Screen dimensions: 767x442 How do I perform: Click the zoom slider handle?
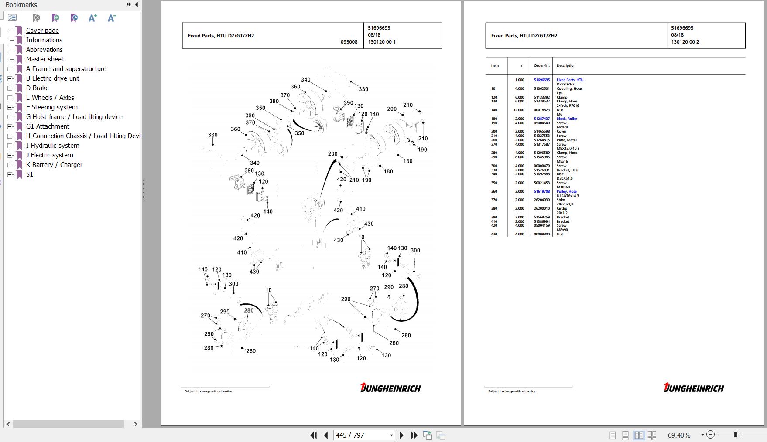tap(736, 435)
